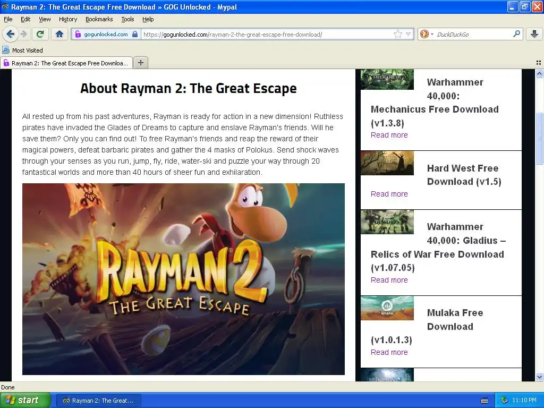Image resolution: width=544 pixels, height=408 pixels.
Task: Click Read more under Mulaka
Action: click(389, 352)
